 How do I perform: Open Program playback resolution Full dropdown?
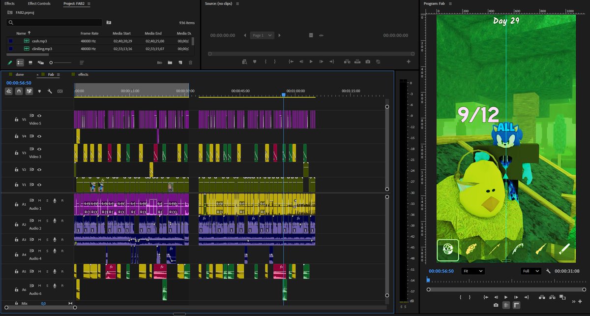(x=531, y=271)
